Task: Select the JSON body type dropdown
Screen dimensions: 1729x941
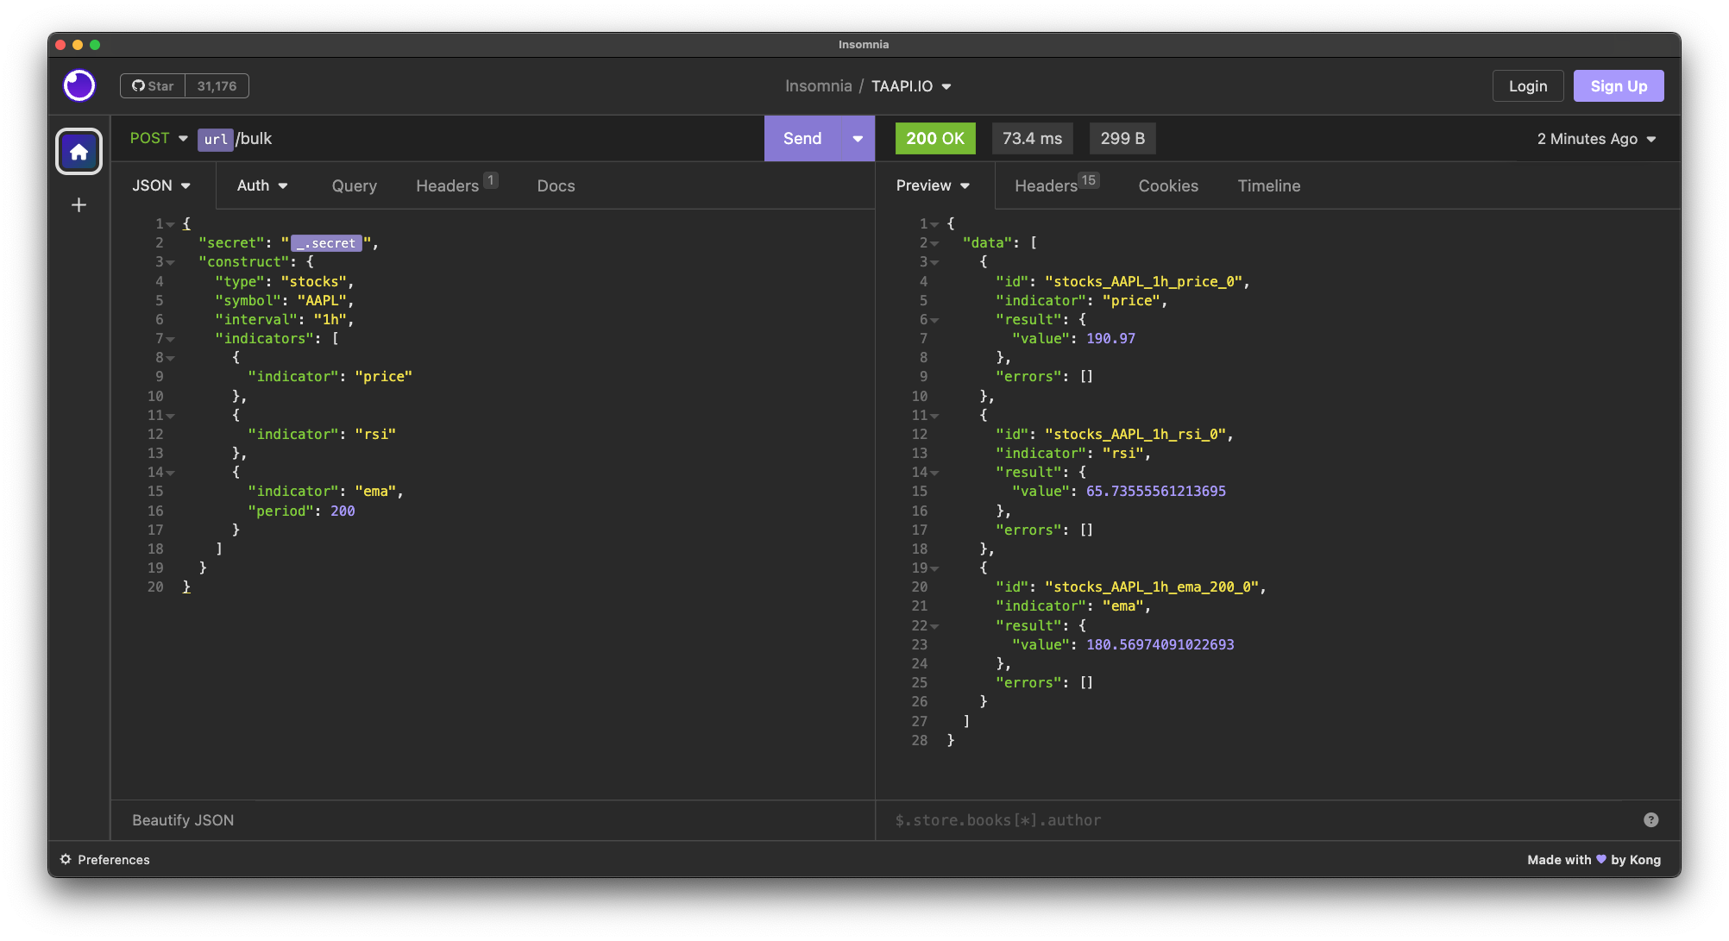Action: 161,185
